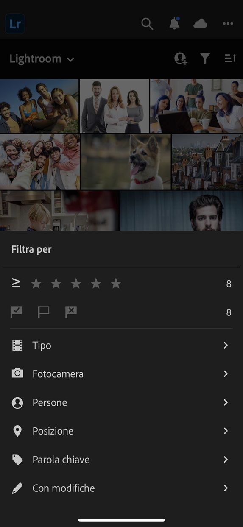Set rating filter to one star
The image size is (243, 527).
(x=36, y=284)
